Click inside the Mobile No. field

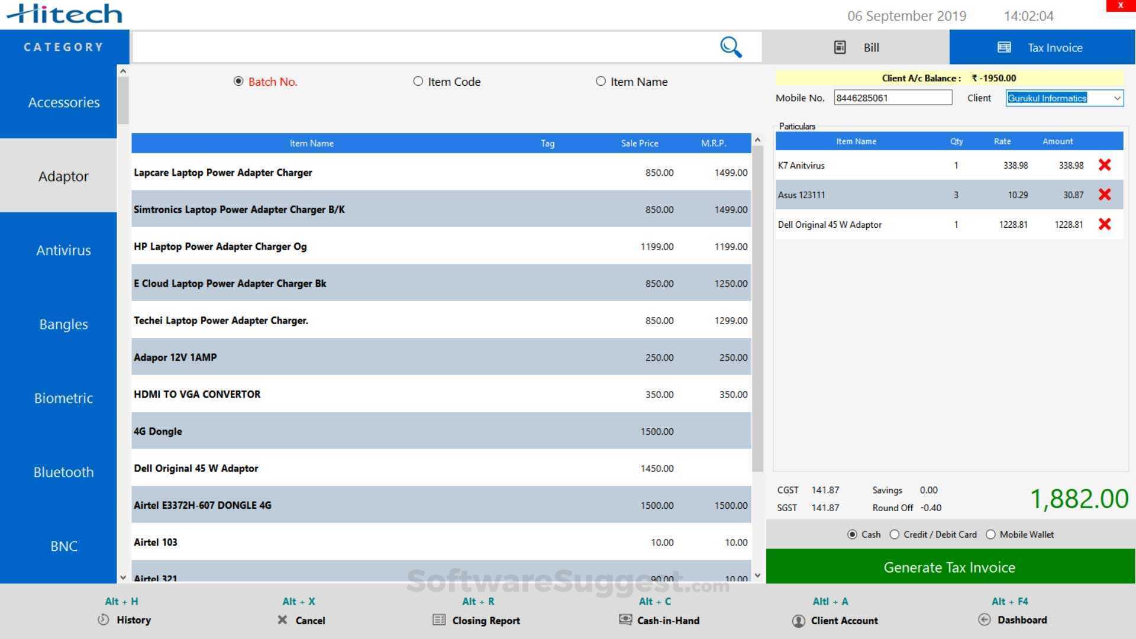[x=892, y=97]
